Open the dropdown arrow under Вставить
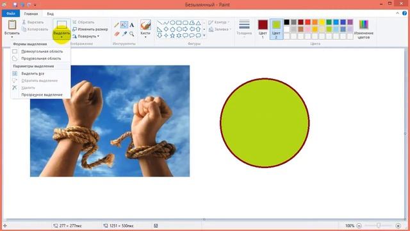Screen dimensions: 410x231 (12, 37)
